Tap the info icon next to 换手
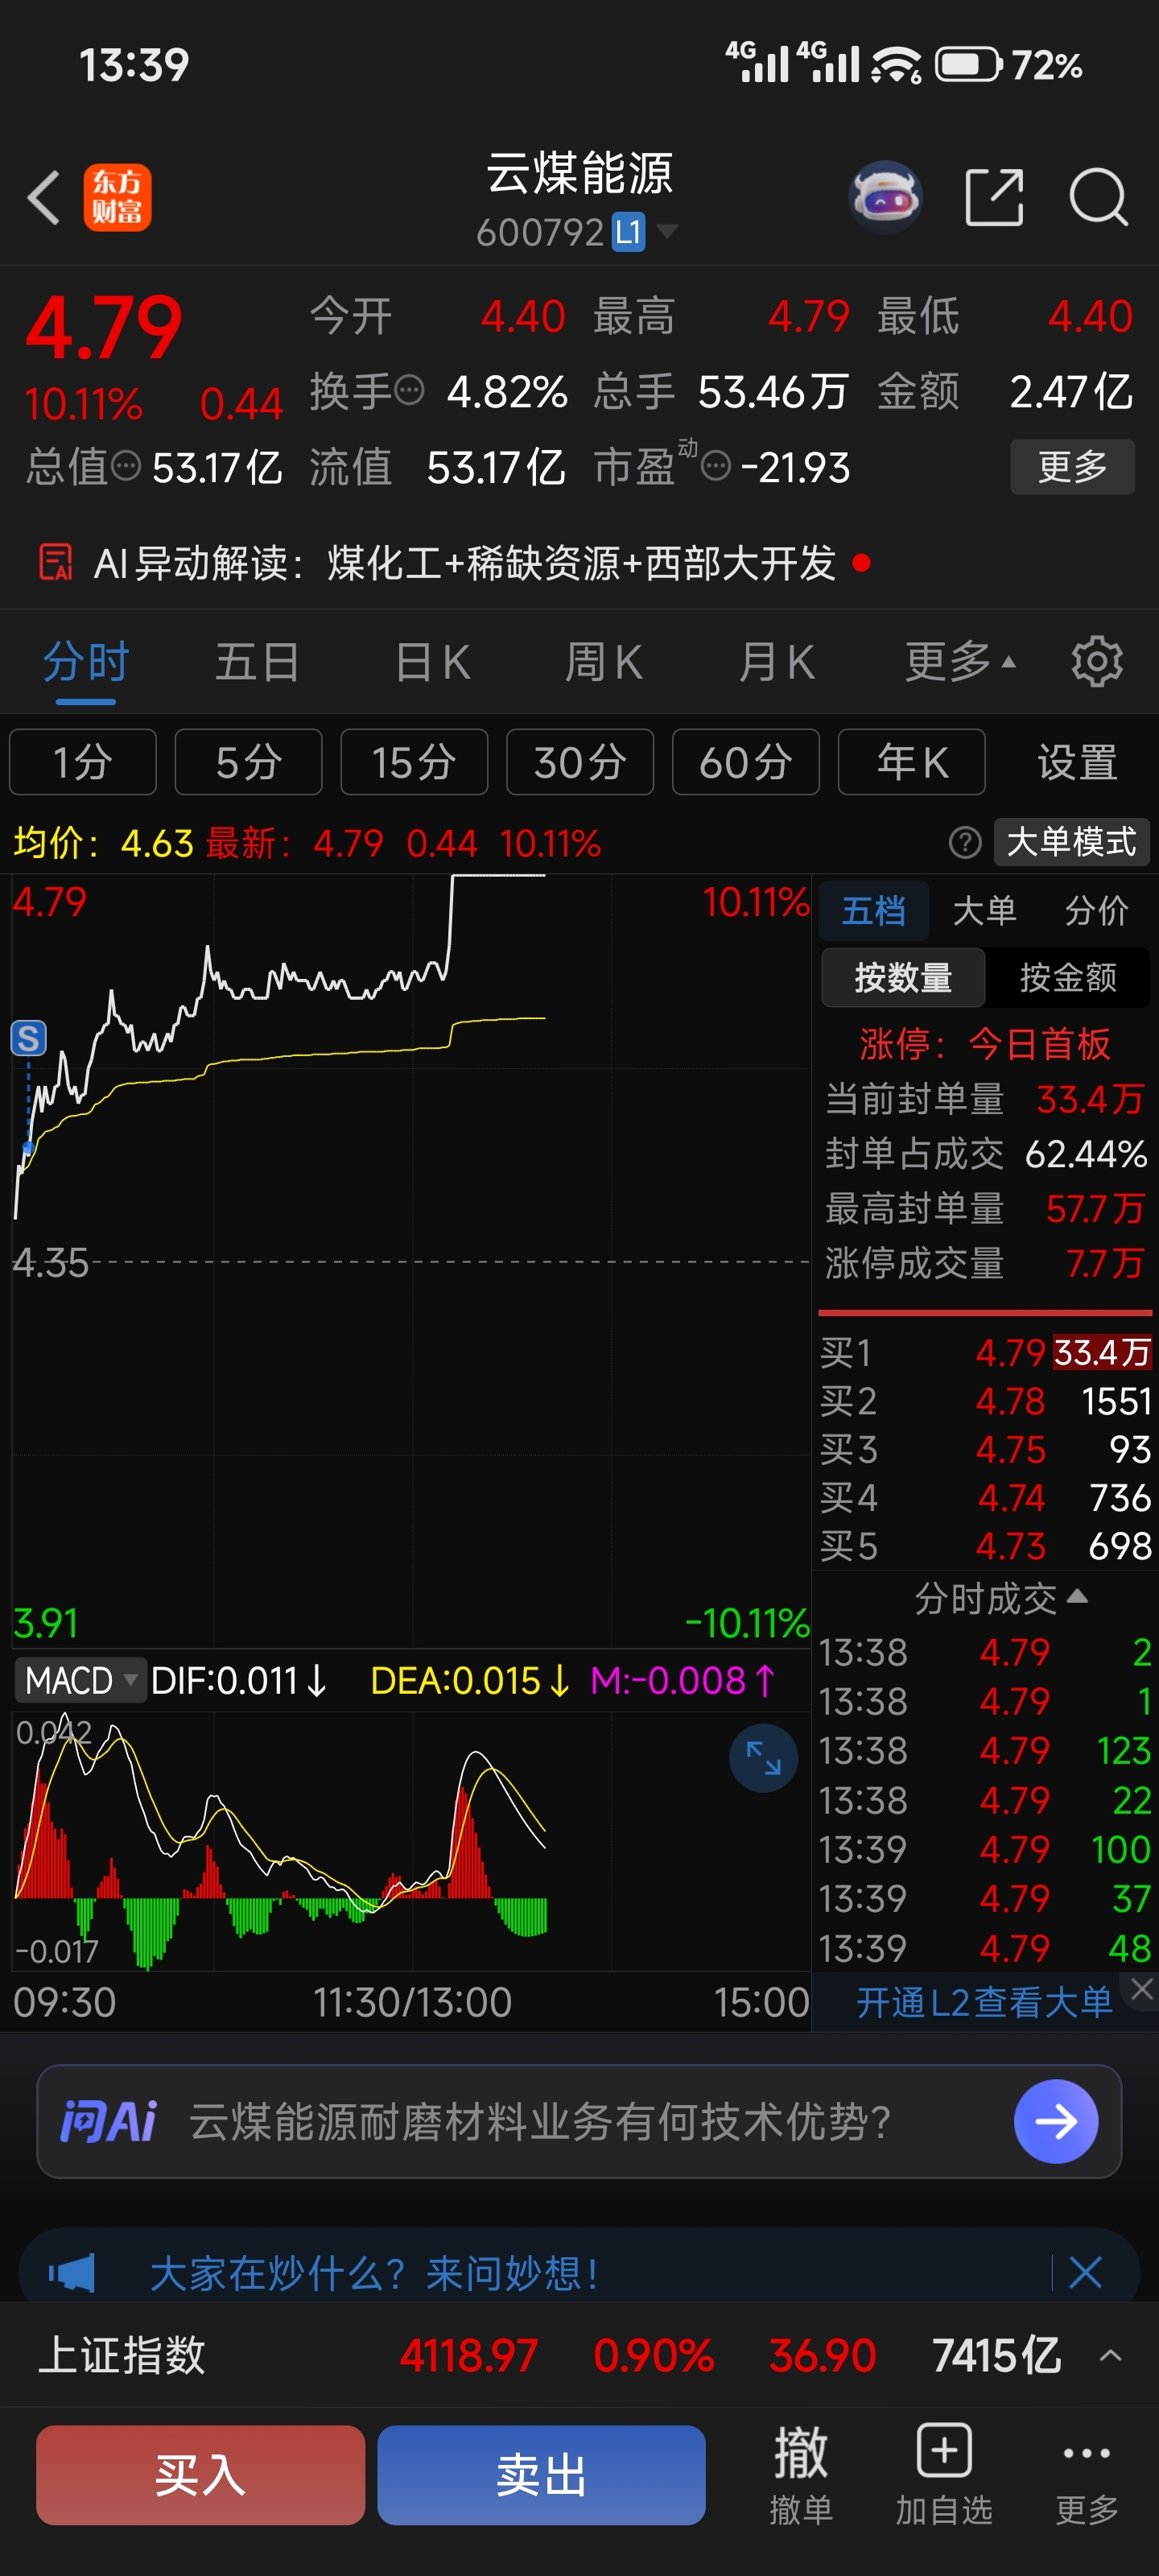1159x2576 pixels. click(410, 390)
